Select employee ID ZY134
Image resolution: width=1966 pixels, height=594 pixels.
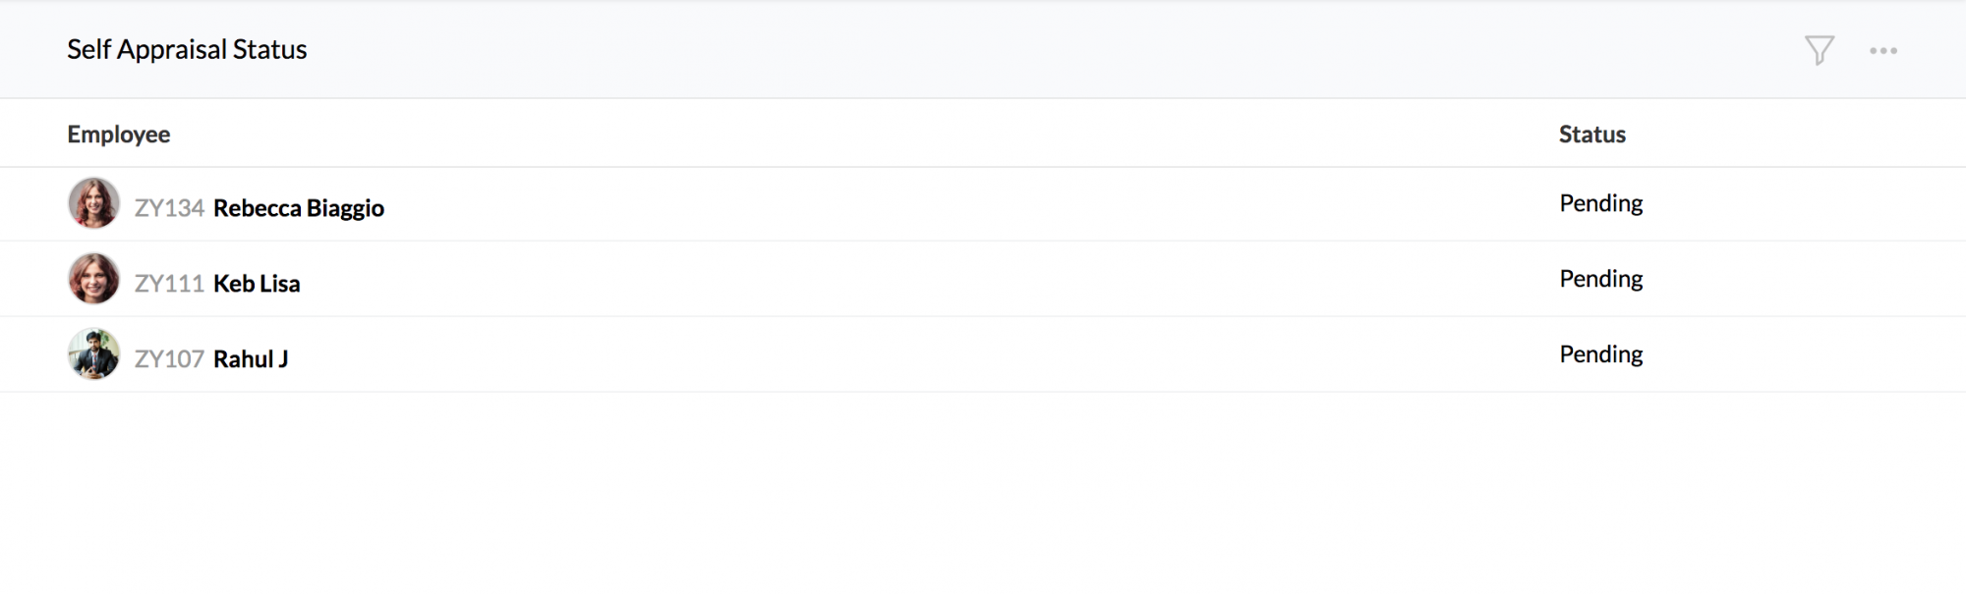[169, 208]
